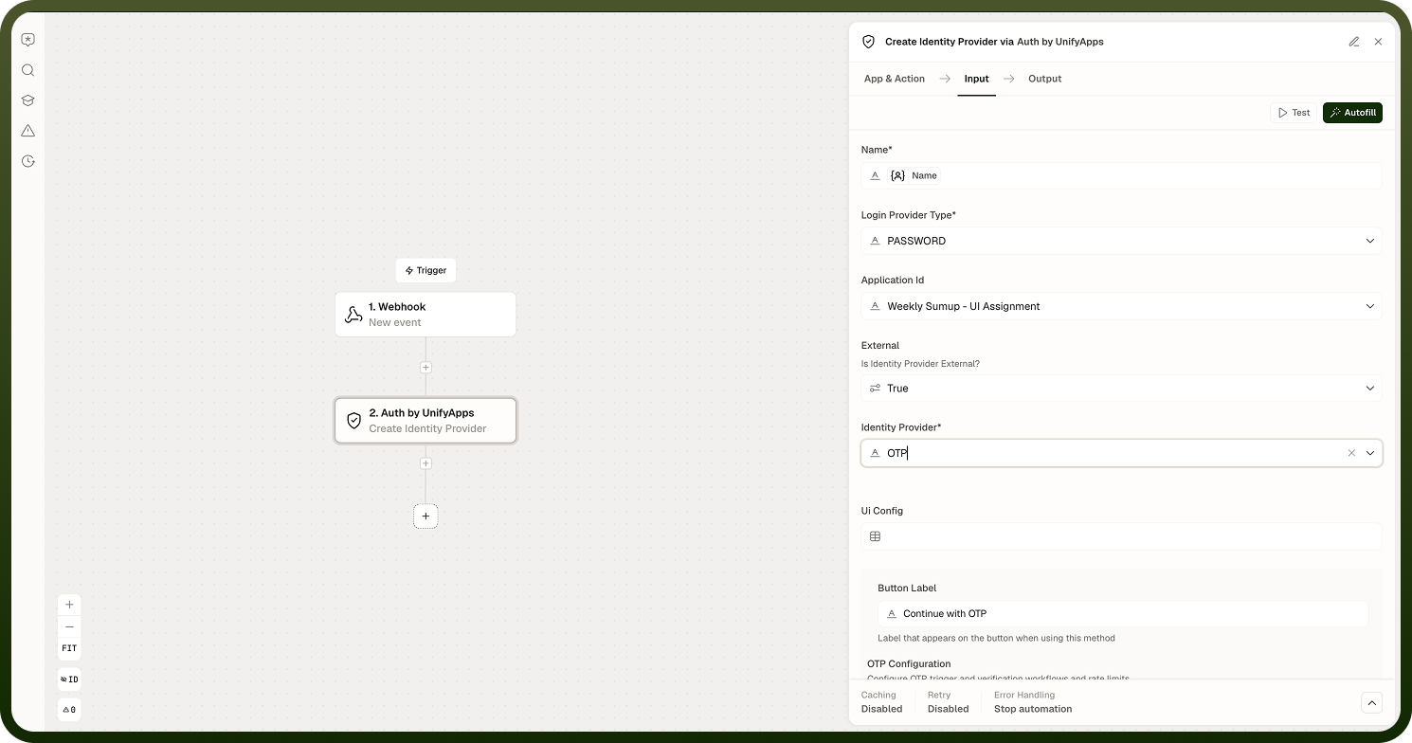Screen dimensions: 1412x743
Task: Click the table icon in Ui Config
Action: pos(875,536)
